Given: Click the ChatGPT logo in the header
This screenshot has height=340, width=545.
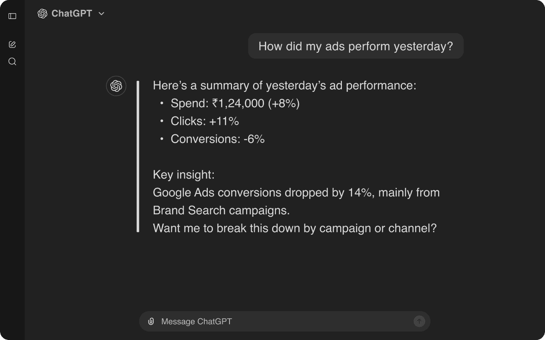Looking at the screenshot, I should click(42, 13).
